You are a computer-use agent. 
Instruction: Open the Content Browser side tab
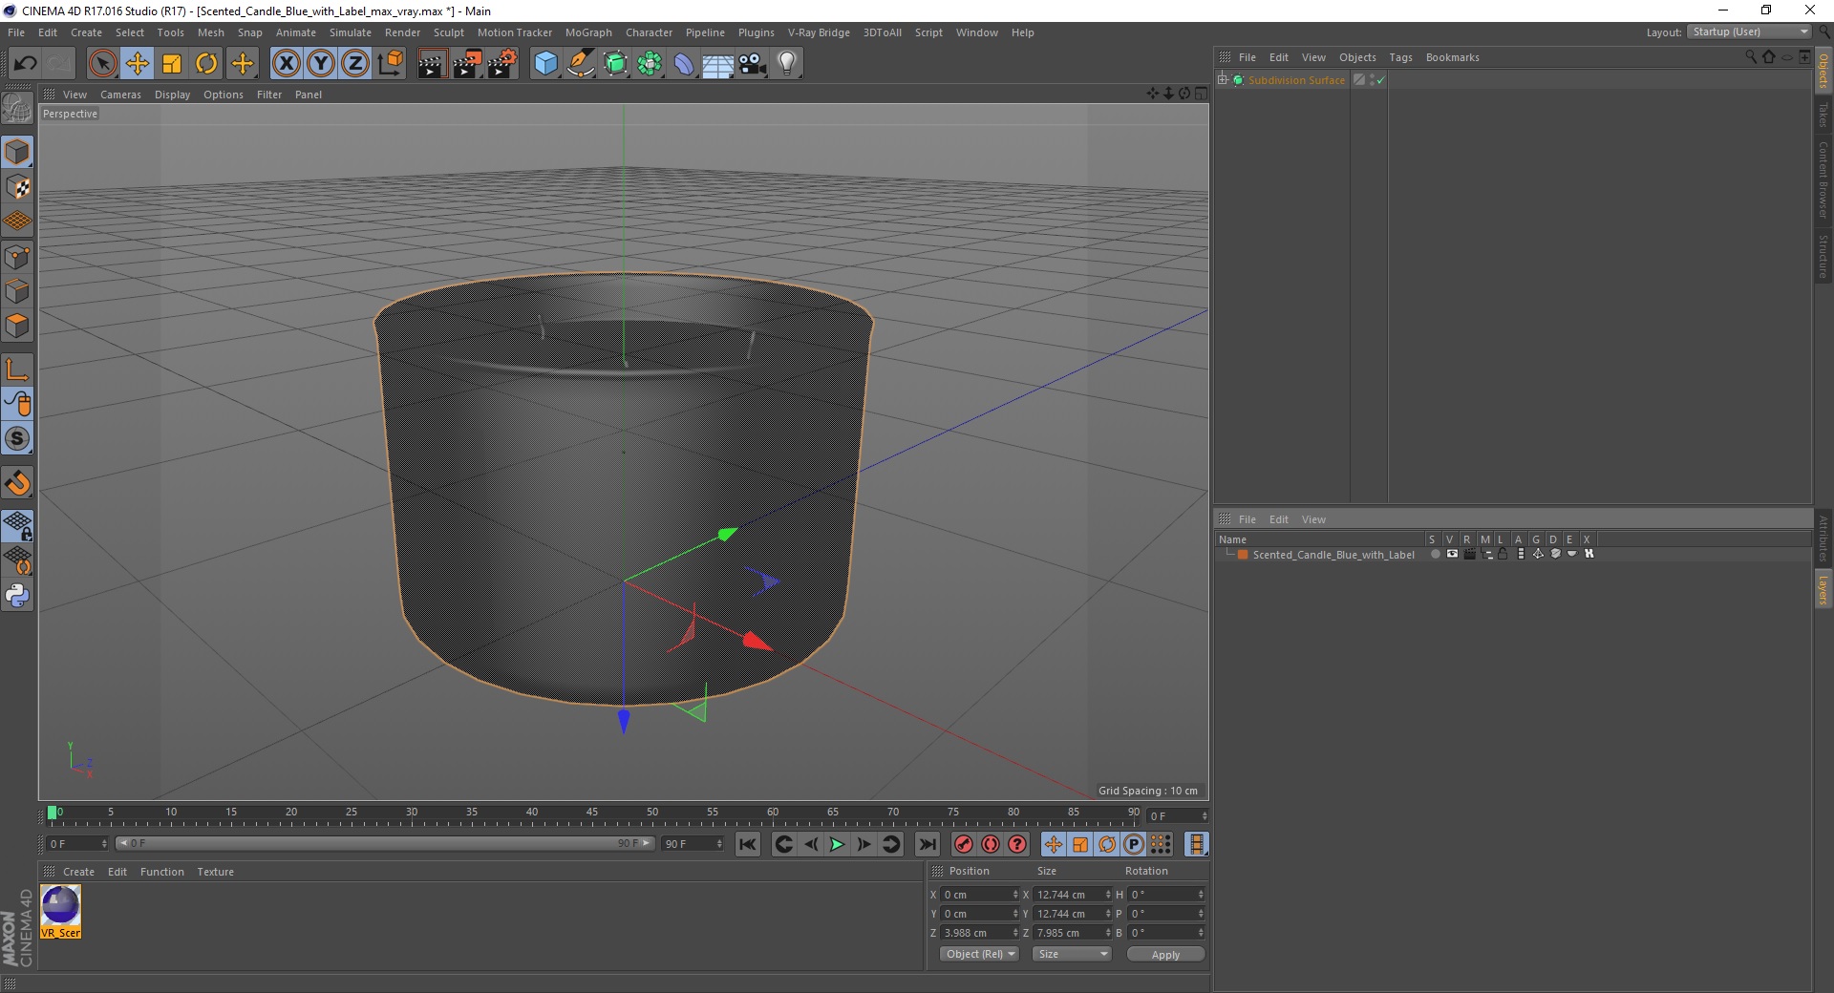(1823, 180)
